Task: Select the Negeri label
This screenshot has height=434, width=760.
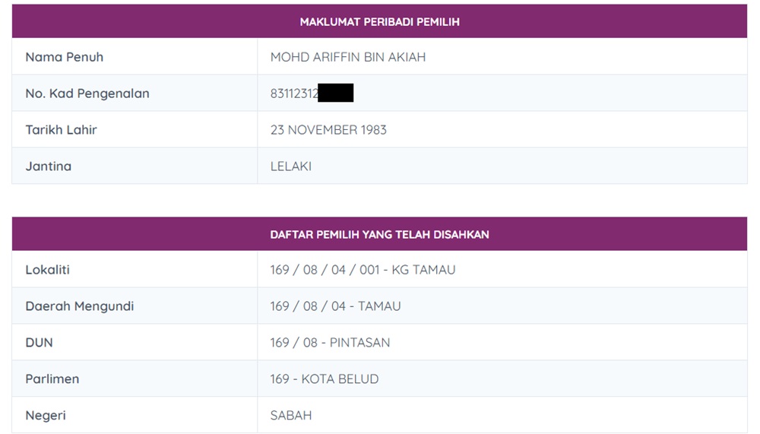Action: [x=45, y=416]
